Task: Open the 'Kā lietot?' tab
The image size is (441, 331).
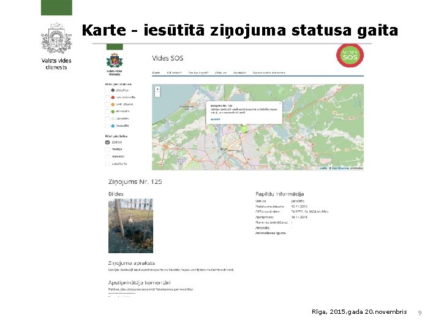Action: [x=174, y=72]
